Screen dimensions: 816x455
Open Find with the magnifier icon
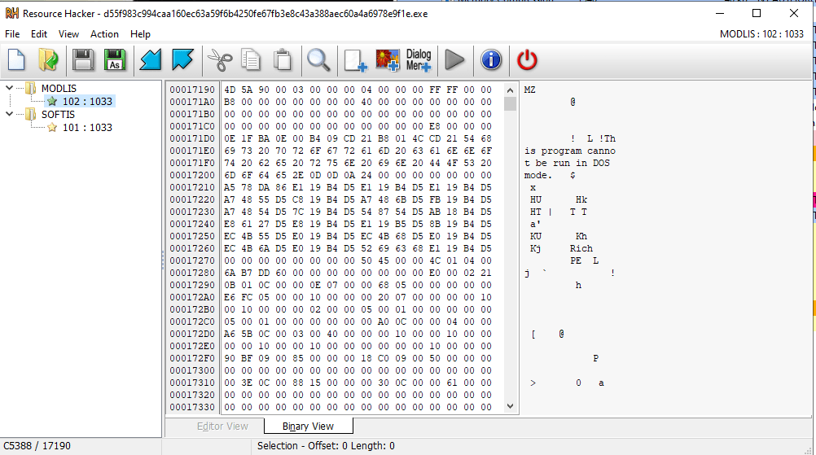(318, 59)
